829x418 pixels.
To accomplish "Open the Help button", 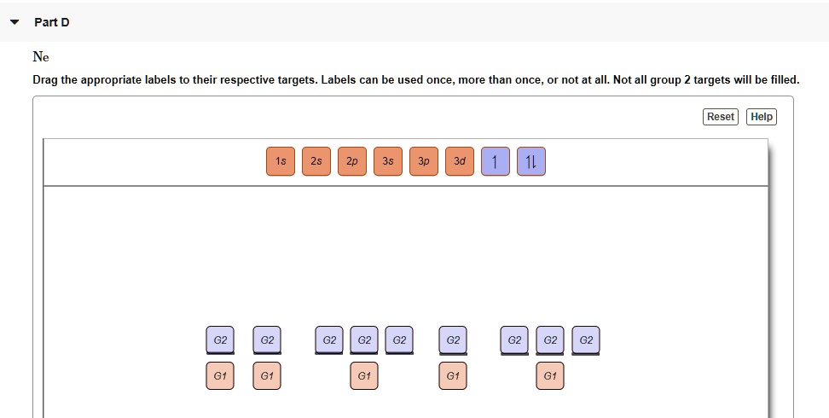I will [762, 117].
